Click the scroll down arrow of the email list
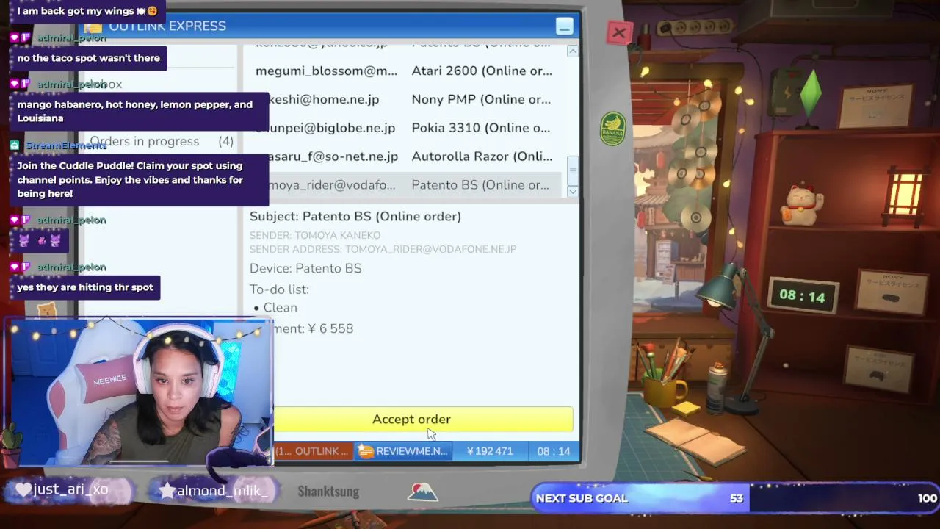940x529 pixels. (572, 191)
